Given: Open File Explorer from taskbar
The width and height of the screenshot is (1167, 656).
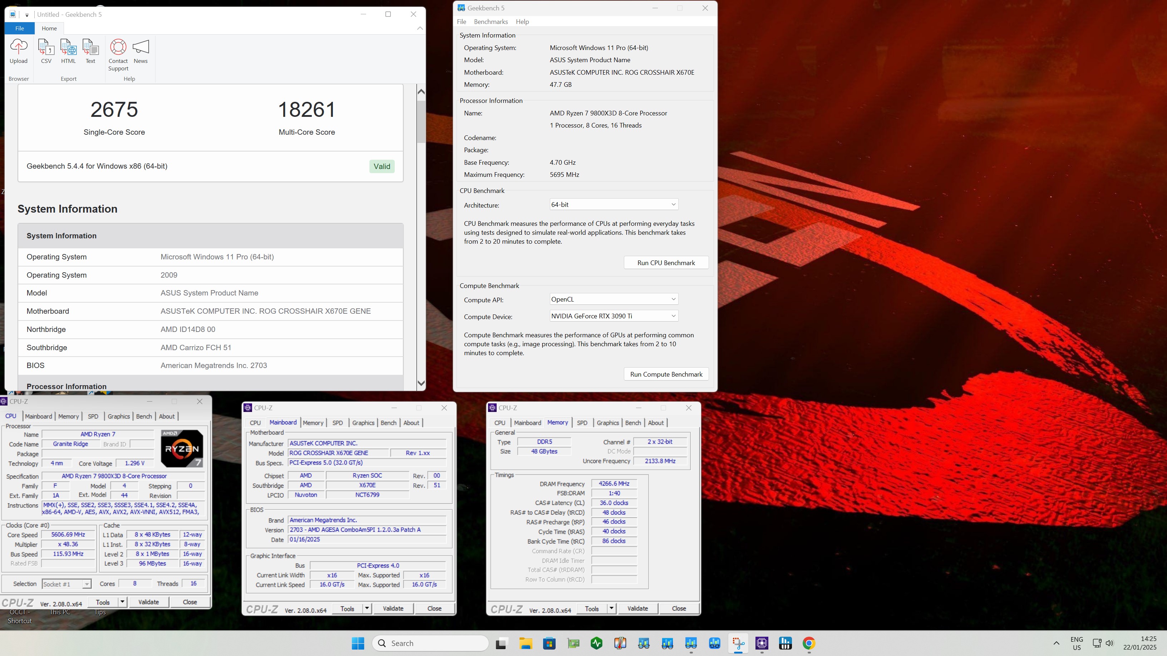Looking at the screenshot, I should [x=526, y=643].
